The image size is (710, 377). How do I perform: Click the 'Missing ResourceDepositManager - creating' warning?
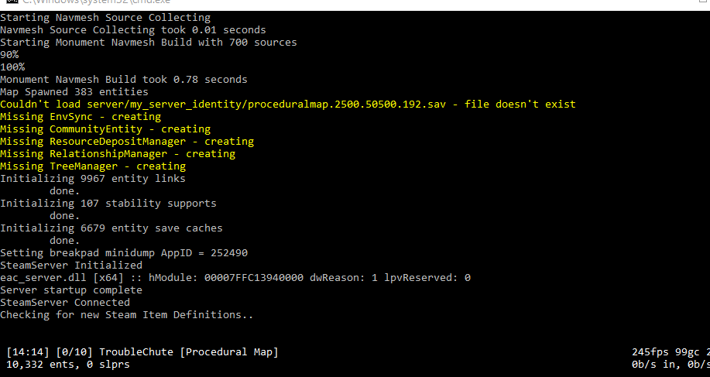[127, 141]
